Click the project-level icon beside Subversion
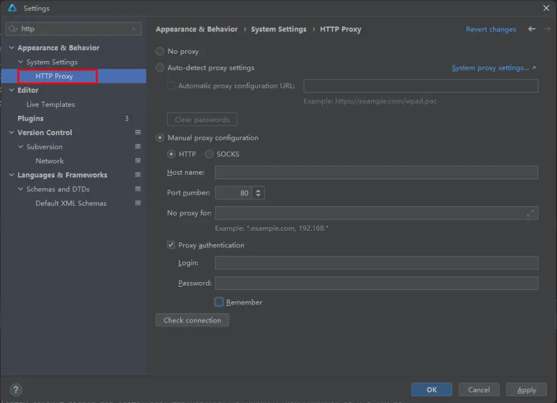The height and width of the screenshot is (403, 557). 138,147
